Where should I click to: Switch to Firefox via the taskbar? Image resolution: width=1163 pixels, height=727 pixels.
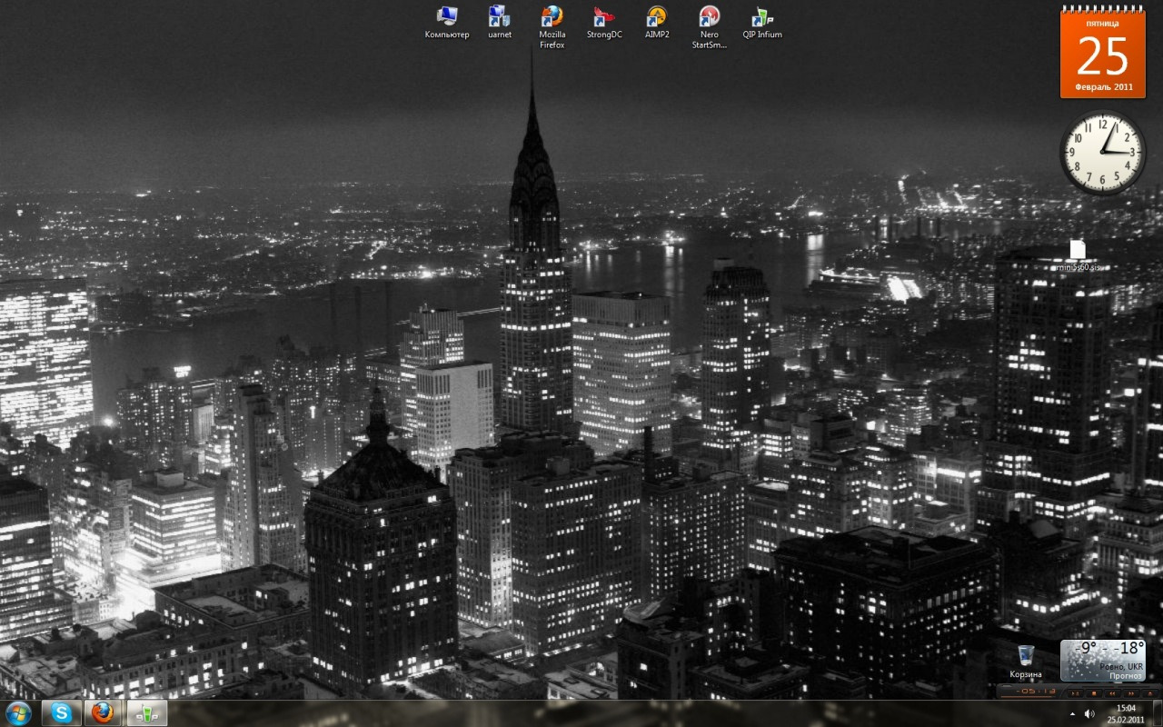pyautogui.click(x=104, y=712)
